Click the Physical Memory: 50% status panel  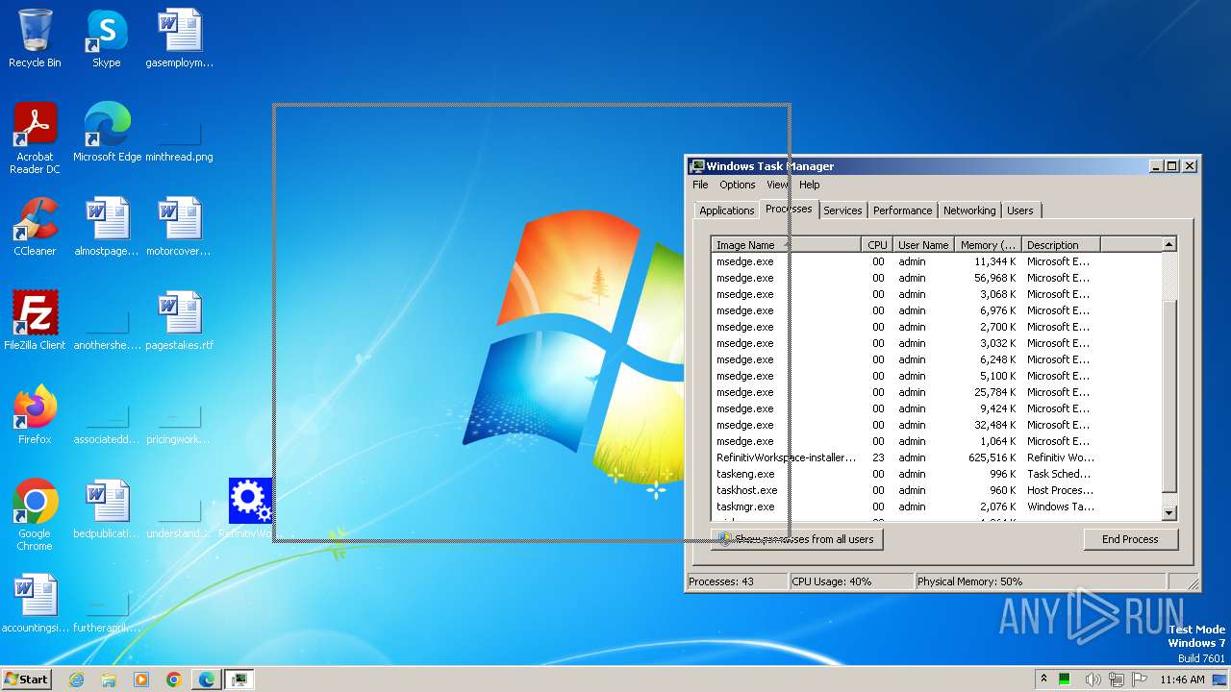1039,581
